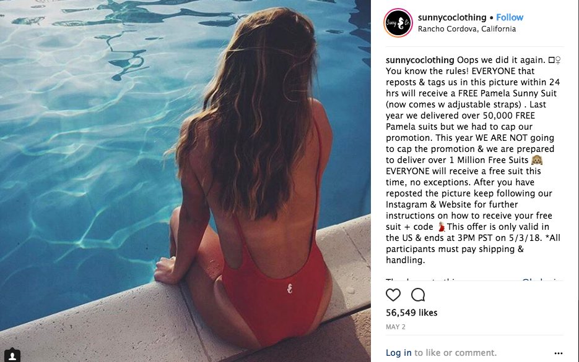The height and width of the screenshot is (362, 579).
Task: Open the three-dot more options menu
Action: click(559, 353)
